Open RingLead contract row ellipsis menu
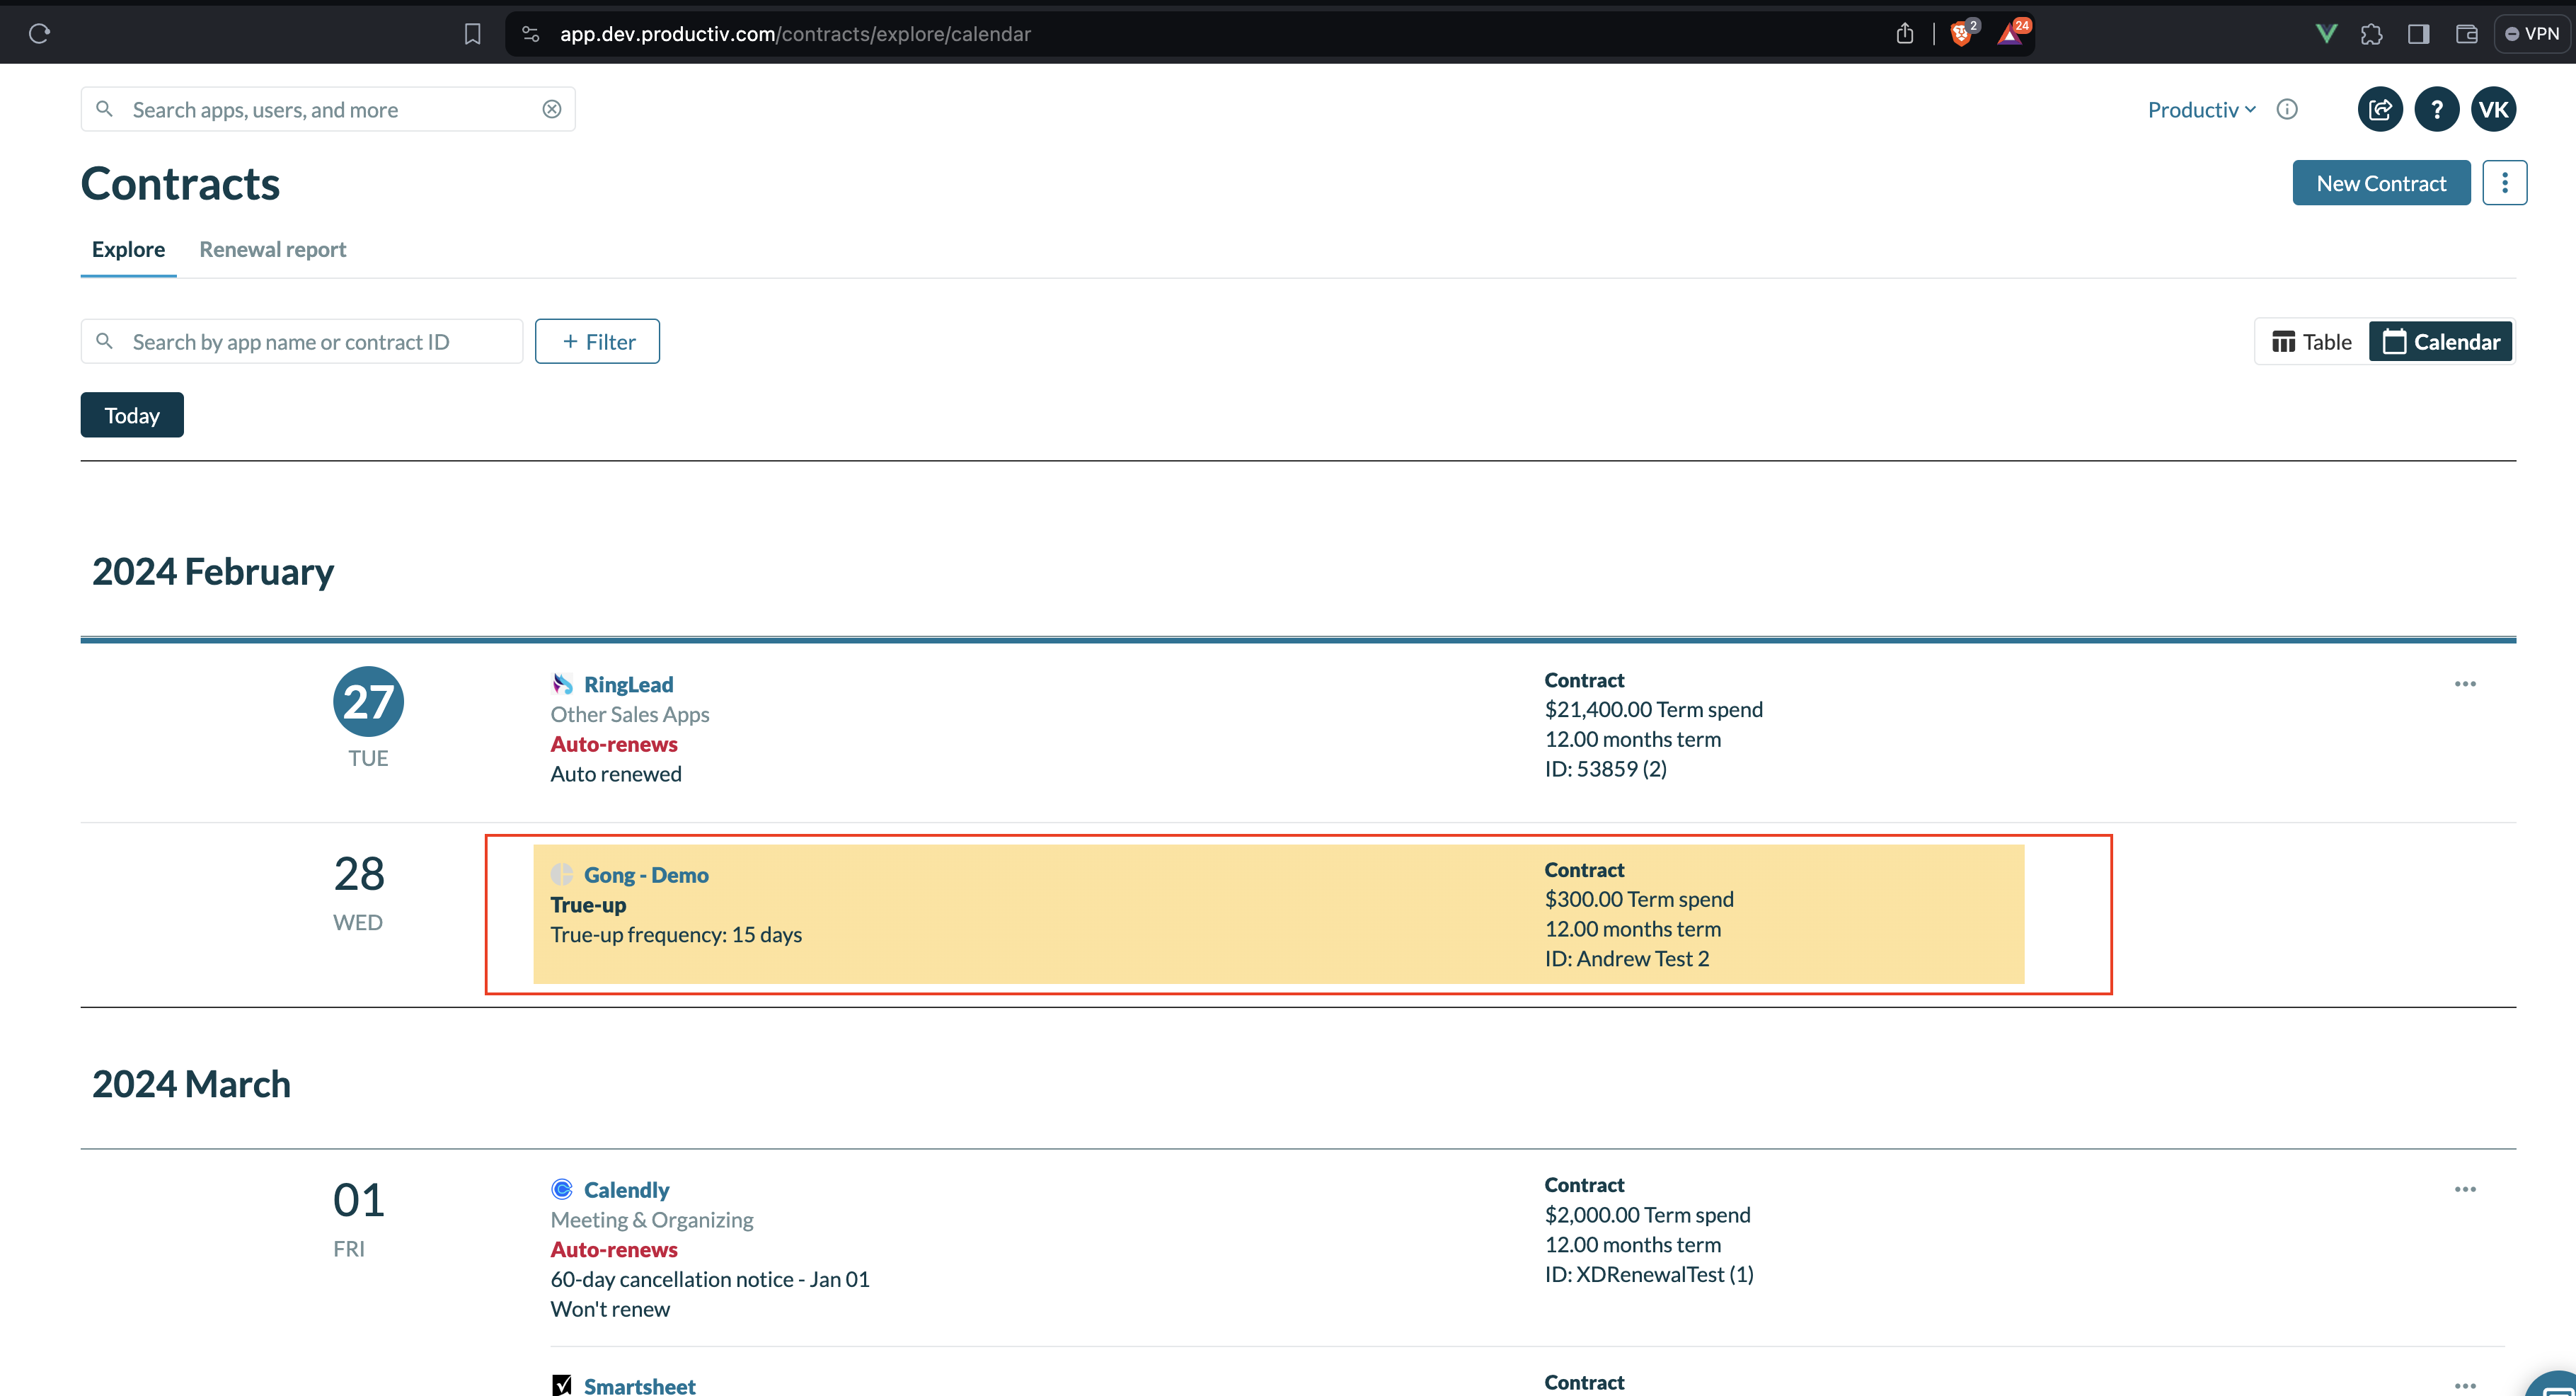This screenshot has width=2576, height=1396. 2465,684
